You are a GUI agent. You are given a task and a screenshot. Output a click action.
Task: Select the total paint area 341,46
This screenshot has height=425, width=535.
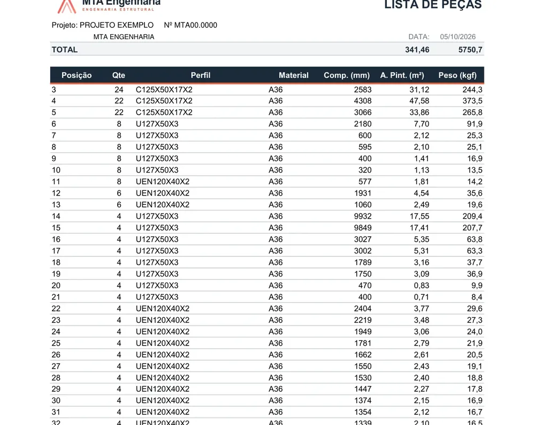click(417, 50)
